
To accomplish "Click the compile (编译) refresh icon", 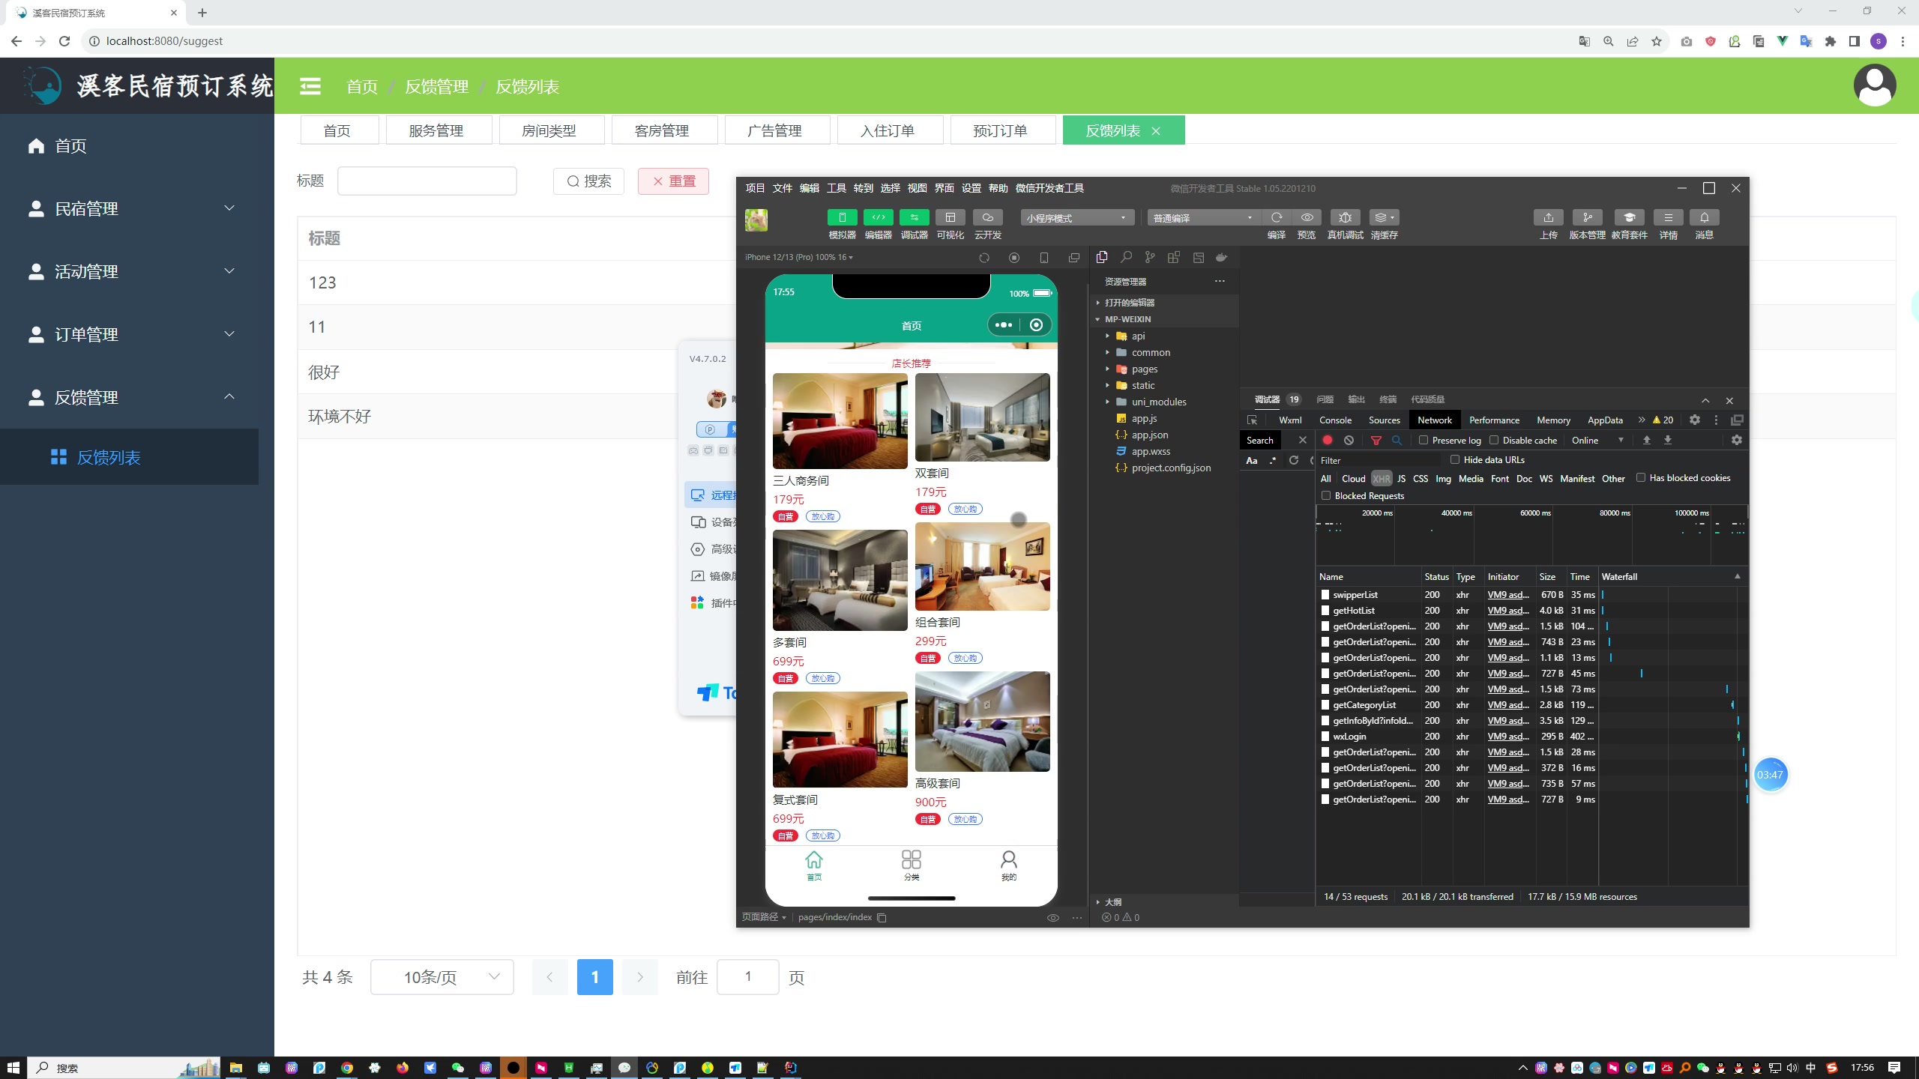I will pos(1276,217).
